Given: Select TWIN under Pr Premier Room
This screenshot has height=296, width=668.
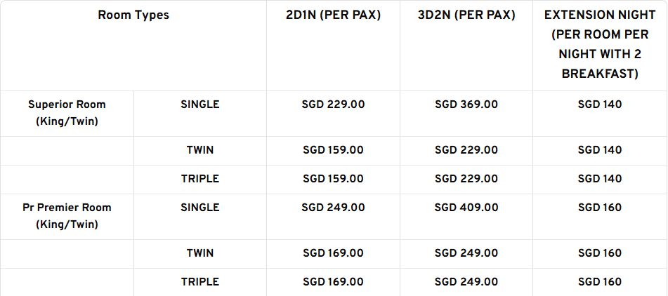Looking at the screenshot, I should click(x=200, y=253).
